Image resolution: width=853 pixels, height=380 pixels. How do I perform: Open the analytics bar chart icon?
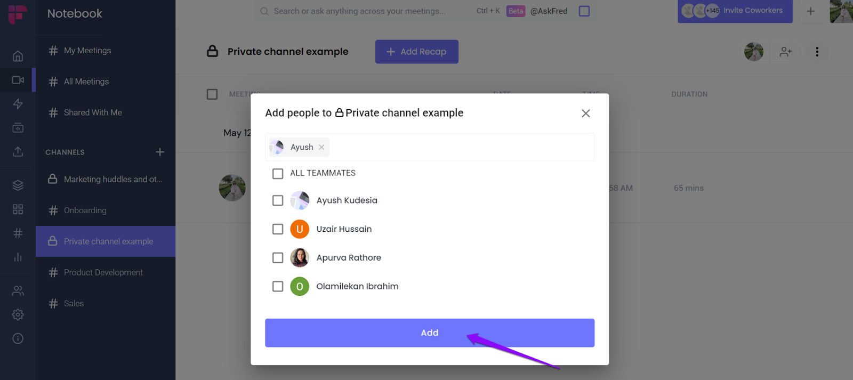18,257
